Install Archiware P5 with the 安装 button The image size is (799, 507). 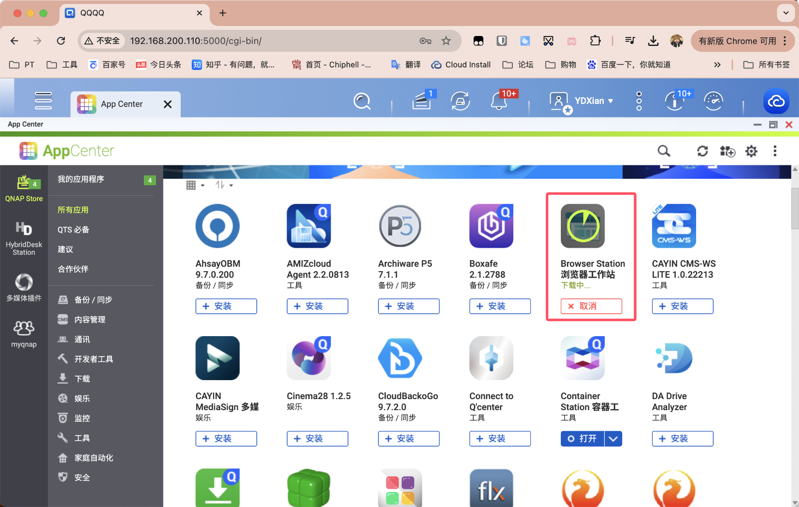coord(408,306)
